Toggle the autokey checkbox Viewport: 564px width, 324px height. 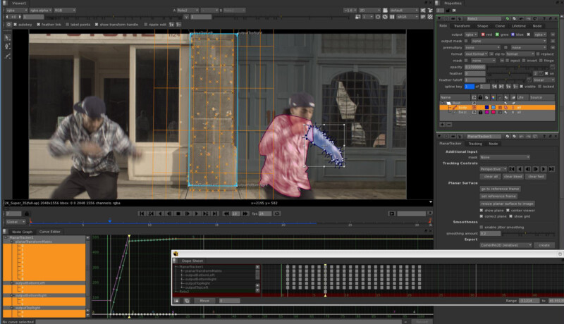(x=15, y=24)
